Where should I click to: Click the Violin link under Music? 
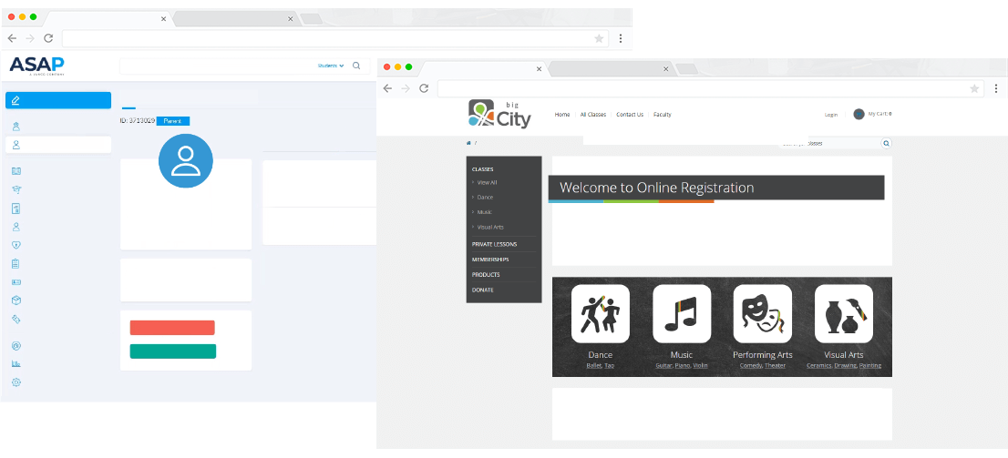[x=700, y=365]
